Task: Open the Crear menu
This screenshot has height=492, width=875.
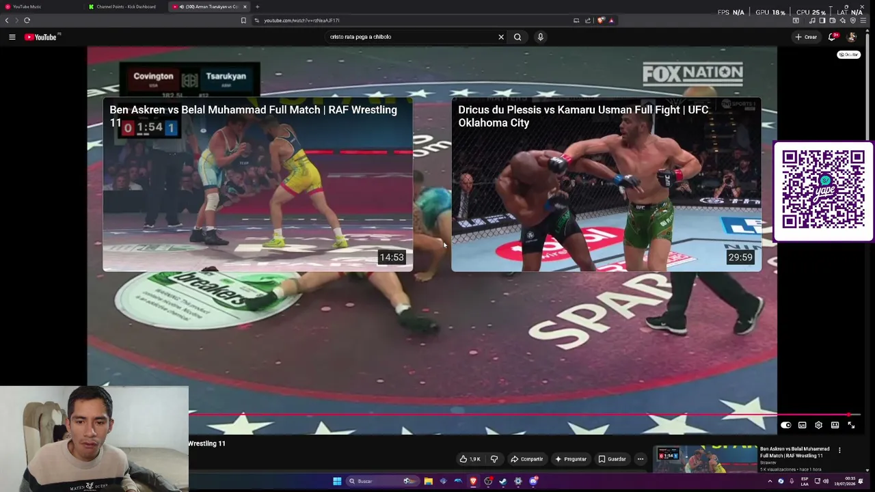Action: click(806, 37)
